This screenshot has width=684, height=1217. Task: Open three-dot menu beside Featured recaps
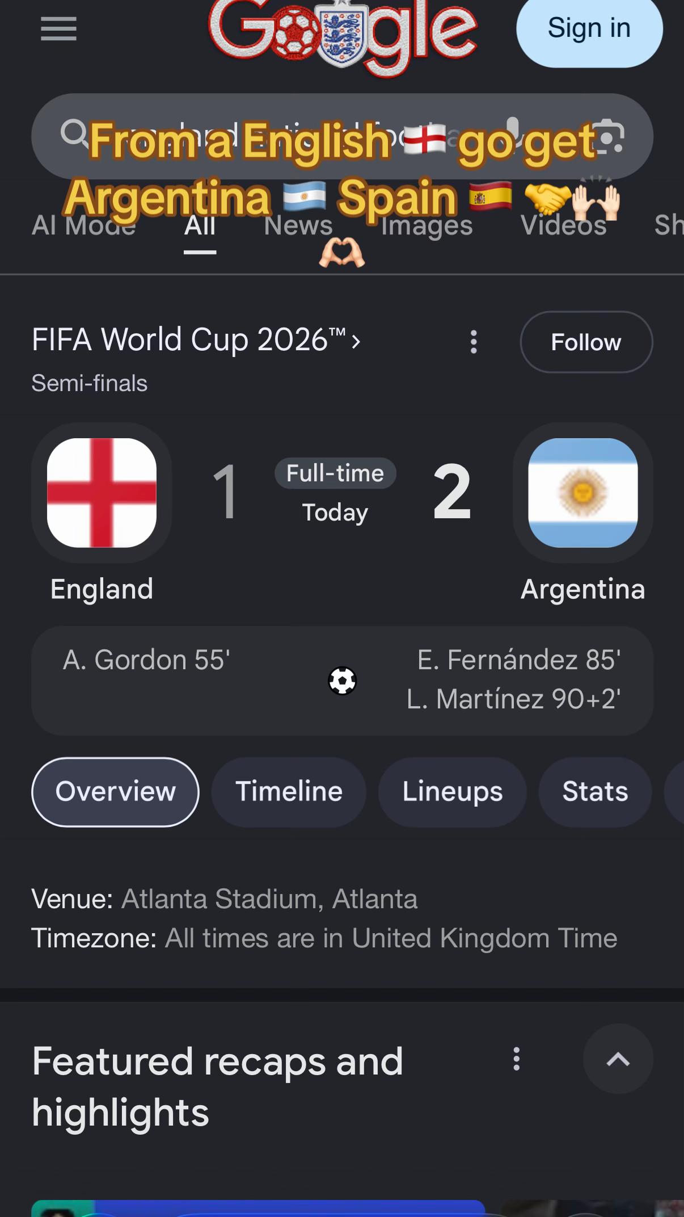point(516,1059)
